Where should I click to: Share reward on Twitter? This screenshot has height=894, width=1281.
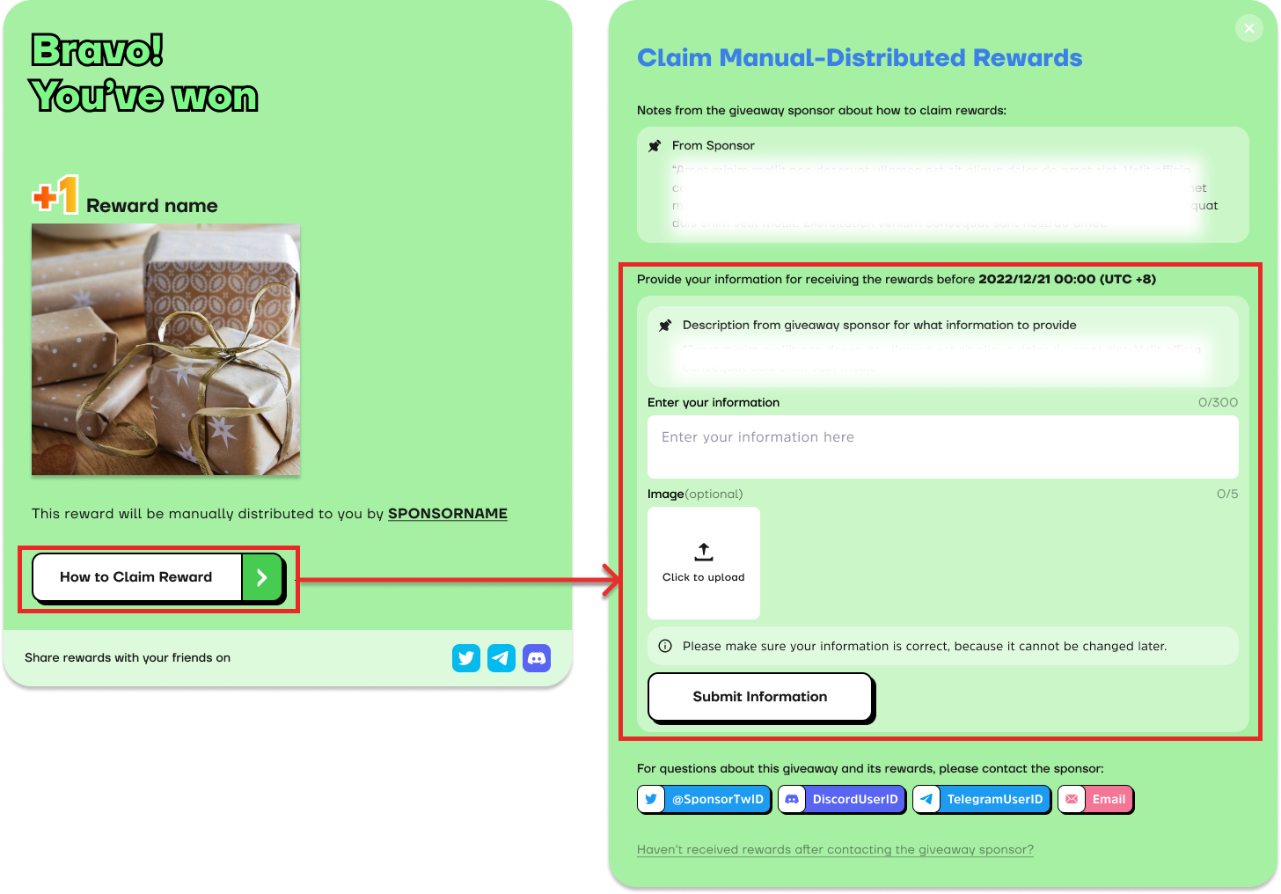click(x=465, y=658)
